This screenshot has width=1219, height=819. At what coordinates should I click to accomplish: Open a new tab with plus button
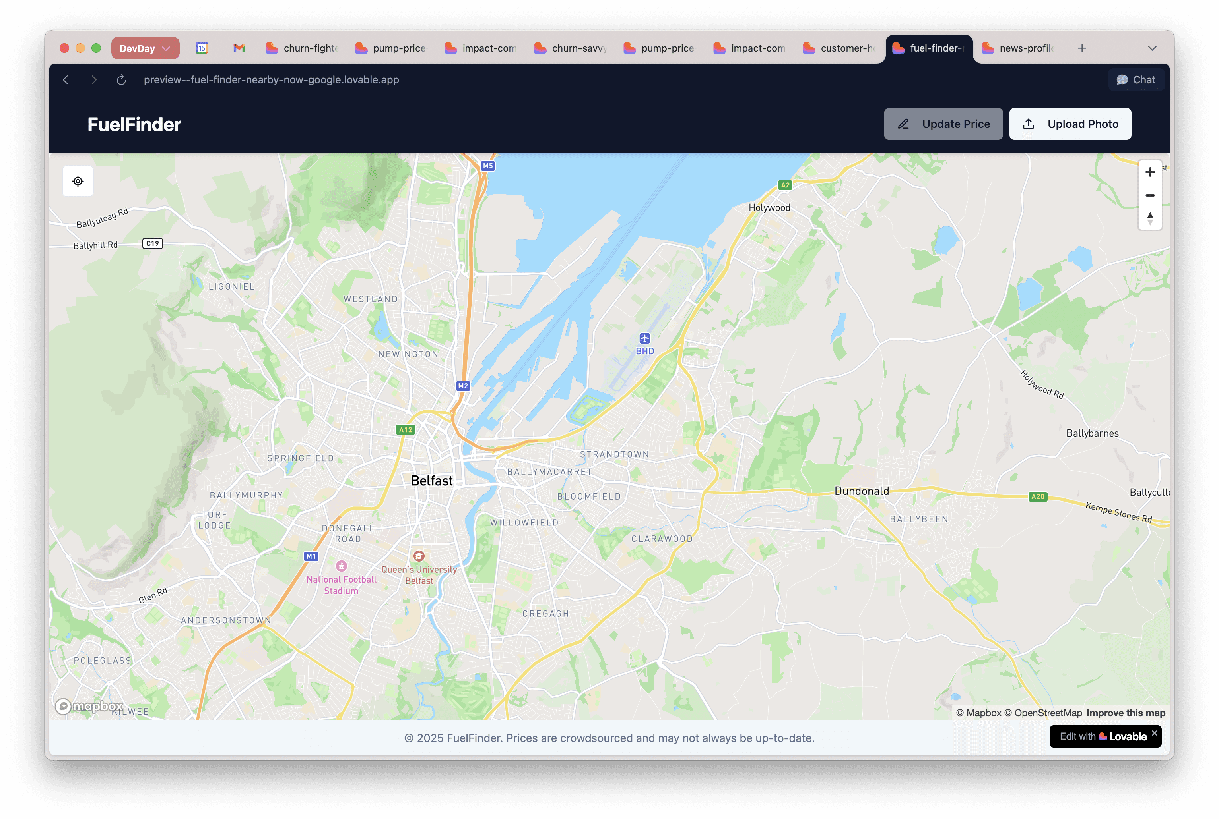point(1081,48)
